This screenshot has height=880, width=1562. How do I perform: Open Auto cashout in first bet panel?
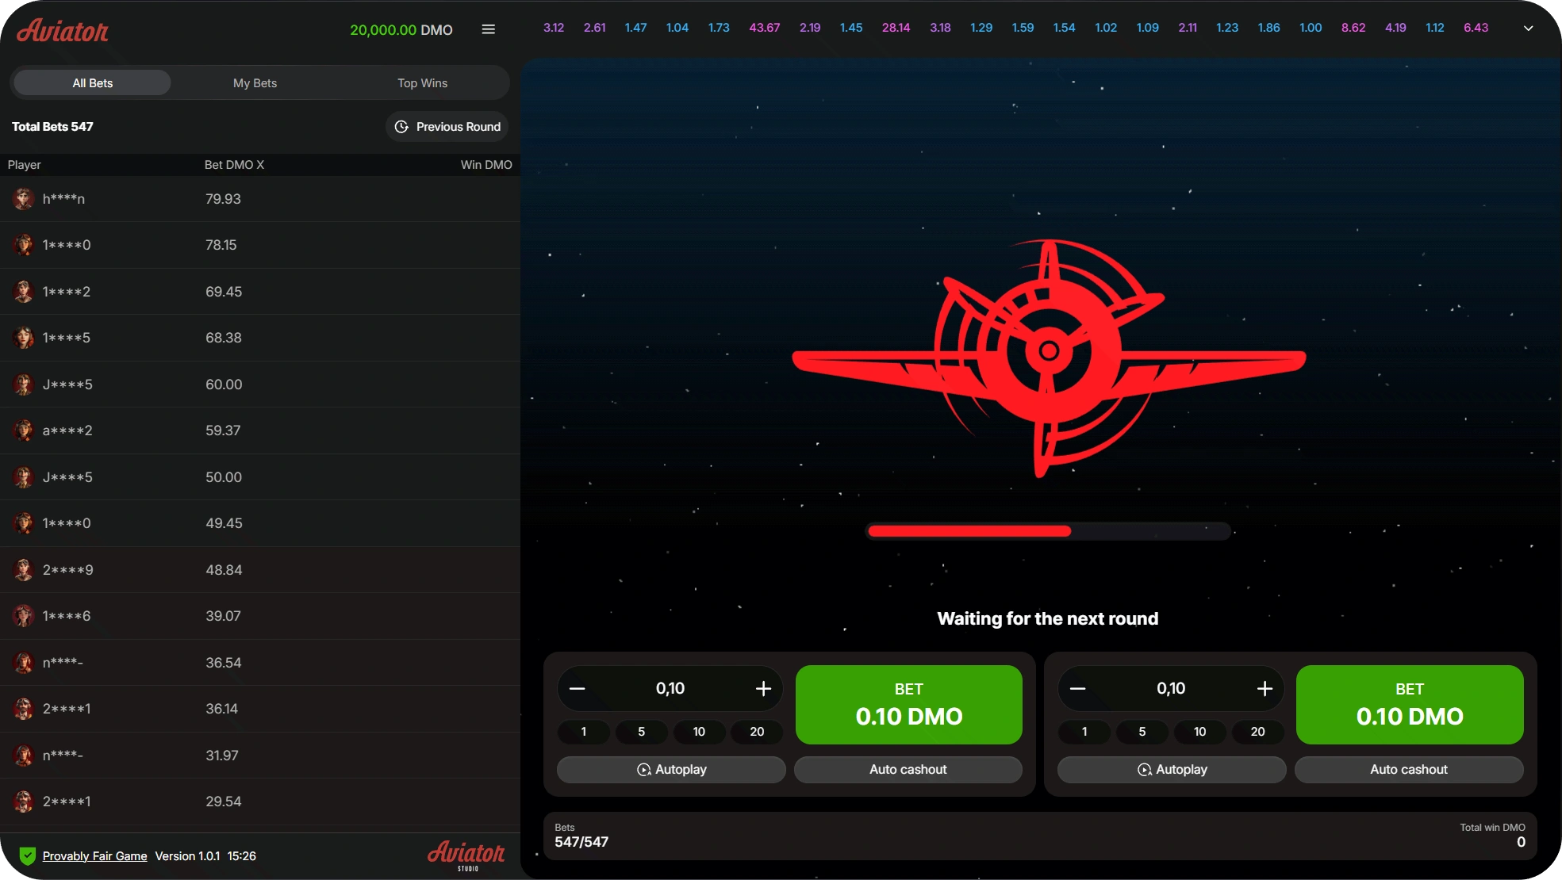(908, 769)
